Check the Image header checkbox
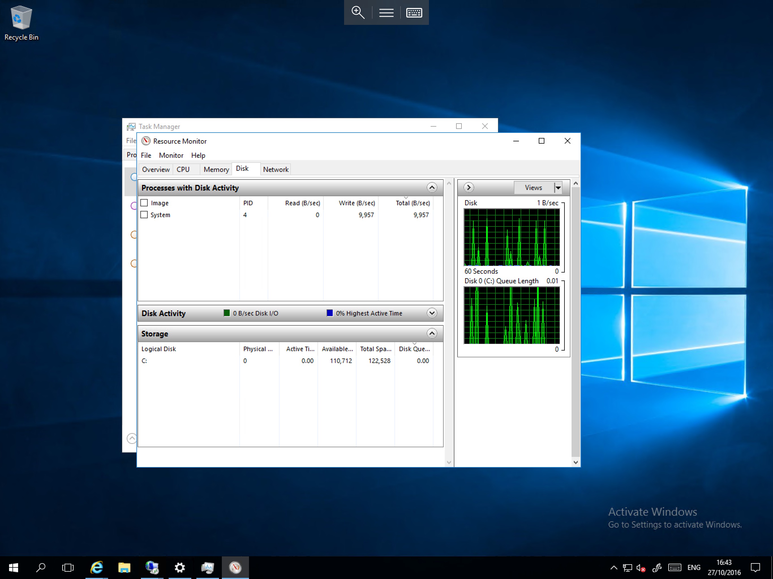The height and width of the screenshot is (579, 773). click(144, 202)
